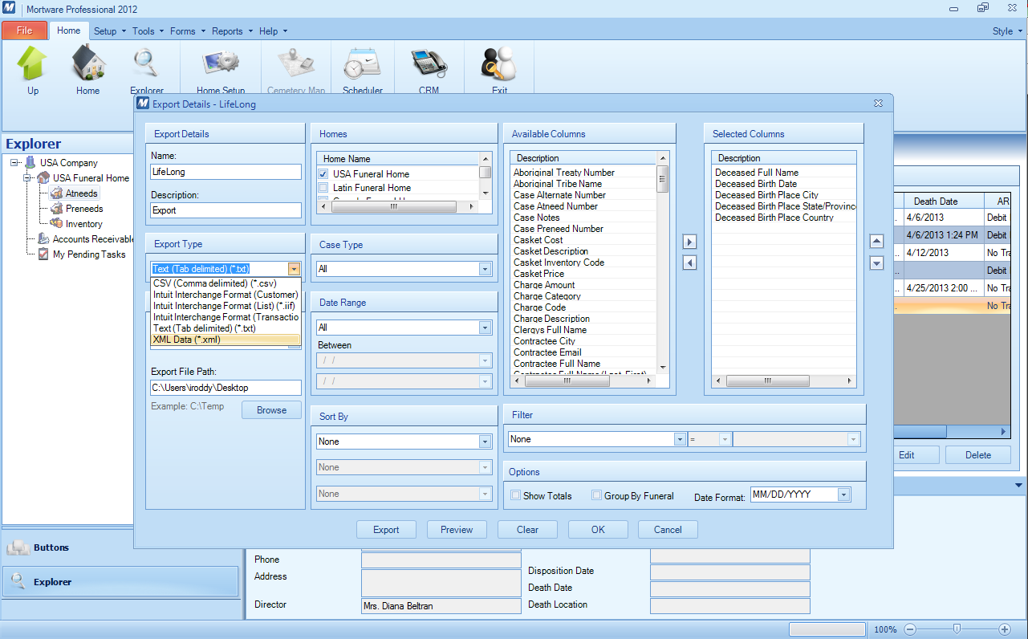Check Latin Funeral Home checkbox
This screenshot has height=639, width=1028.
click(323, 188)
